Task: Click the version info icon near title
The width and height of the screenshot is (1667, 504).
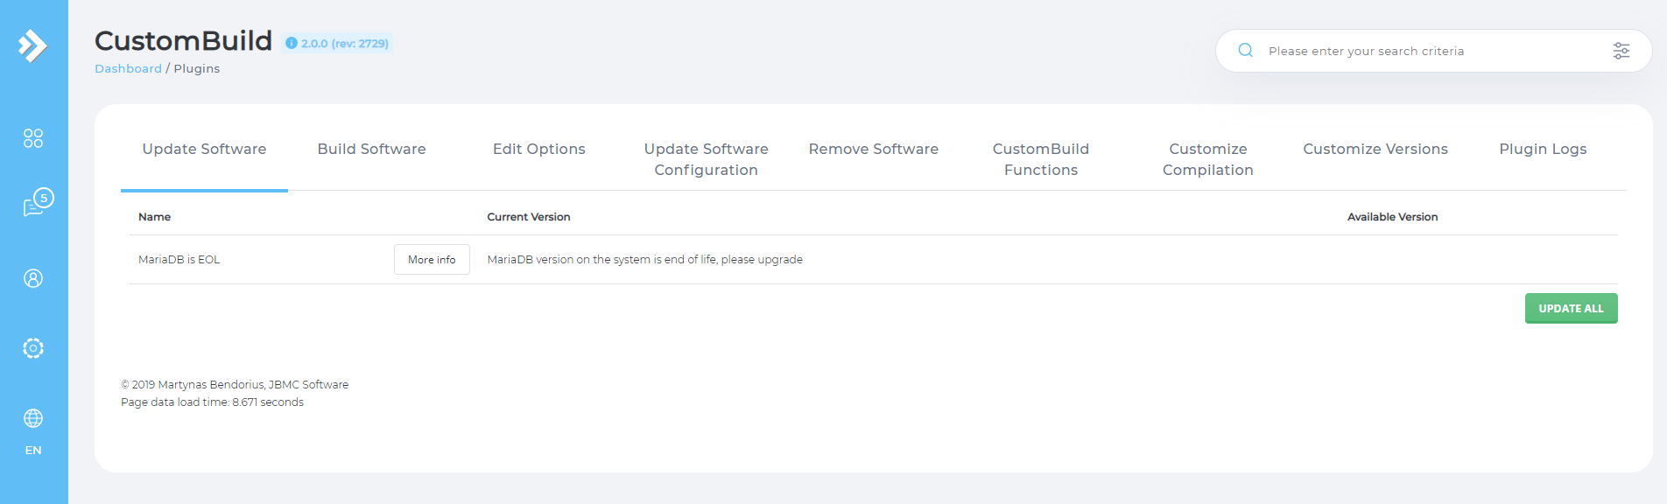Action: coord(292,44)
